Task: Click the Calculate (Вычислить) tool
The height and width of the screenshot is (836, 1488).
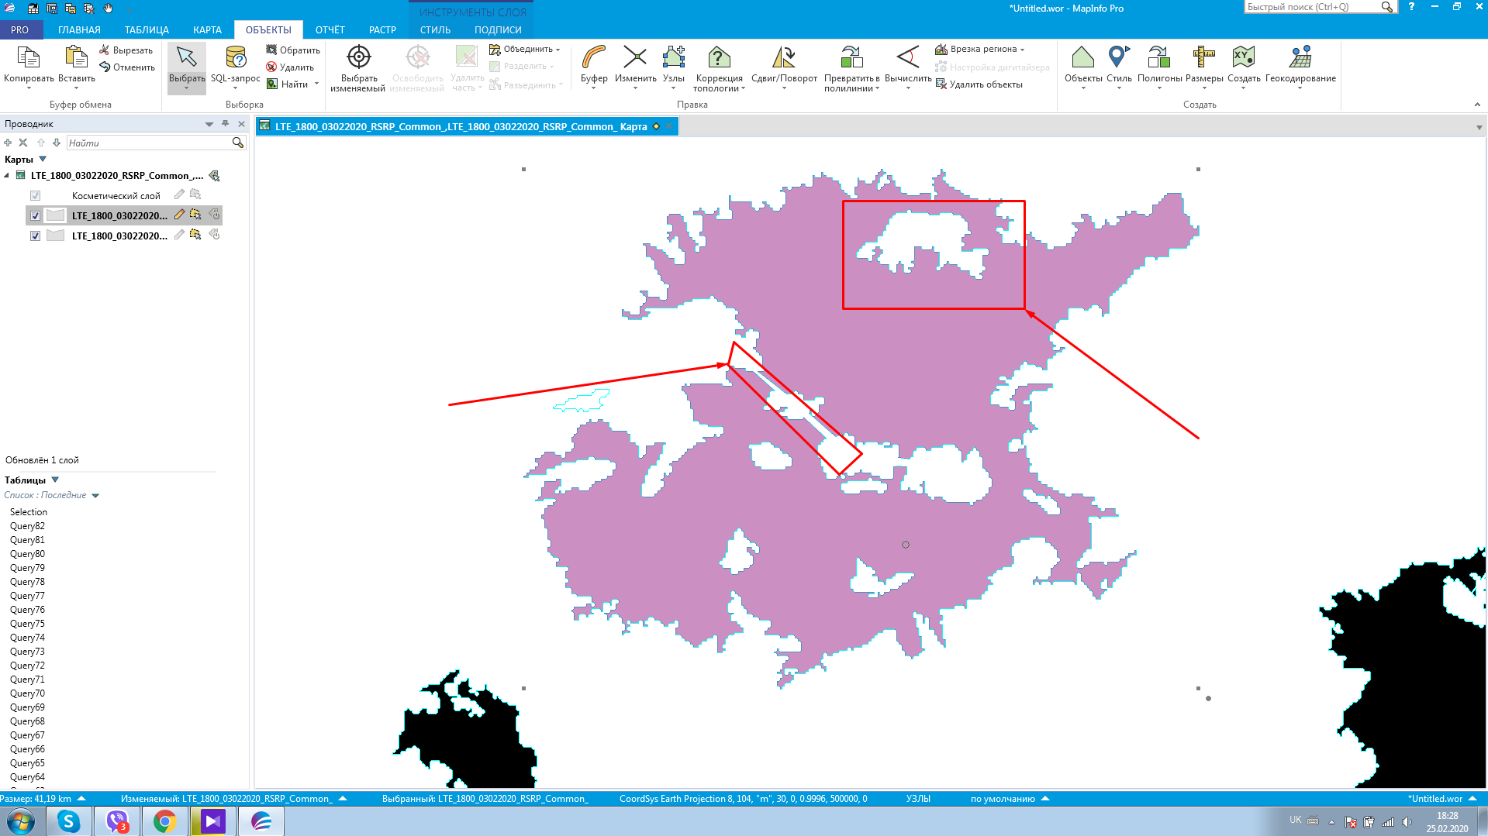Action: [x=908, y=57]
